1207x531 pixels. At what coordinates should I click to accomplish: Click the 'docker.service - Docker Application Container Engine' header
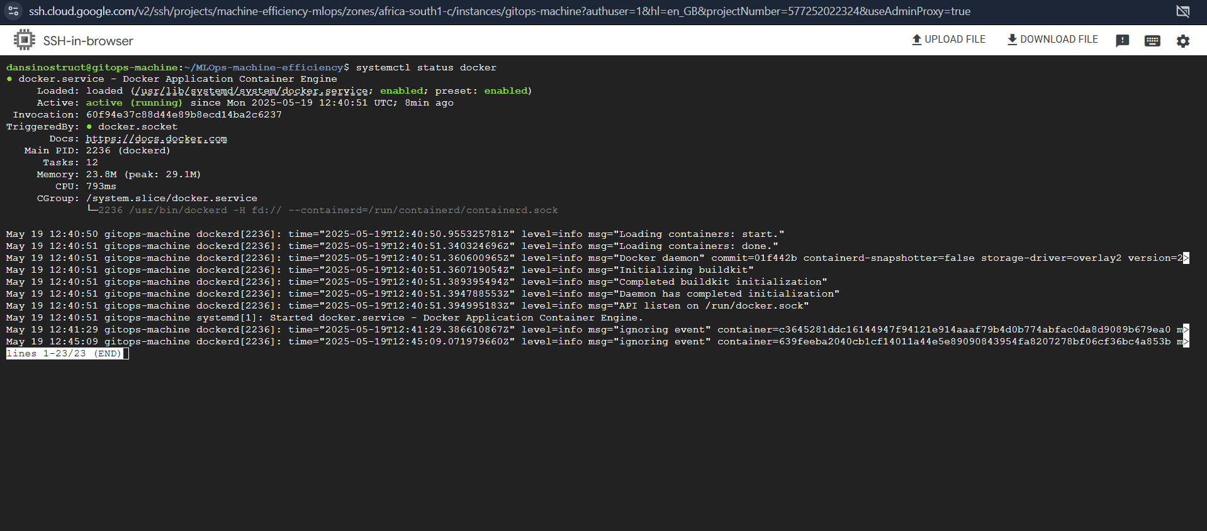click(x=177, y=79)
